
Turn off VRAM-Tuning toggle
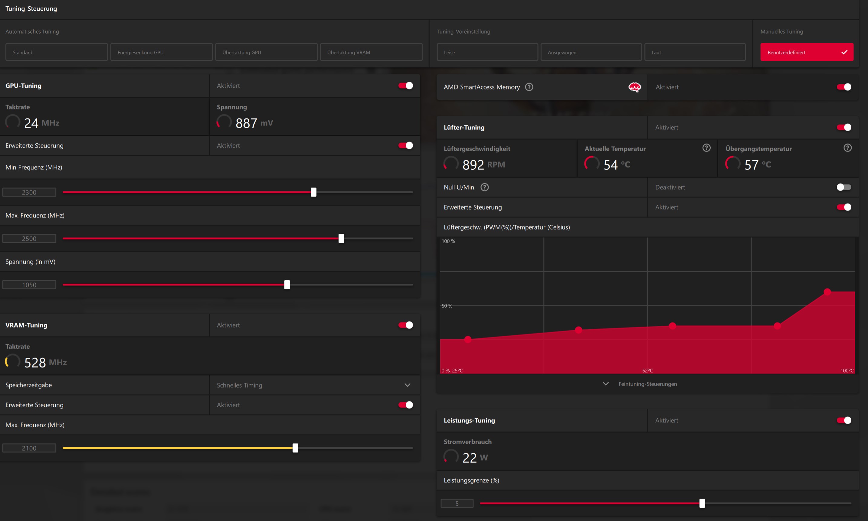click(x=405, y=325)
